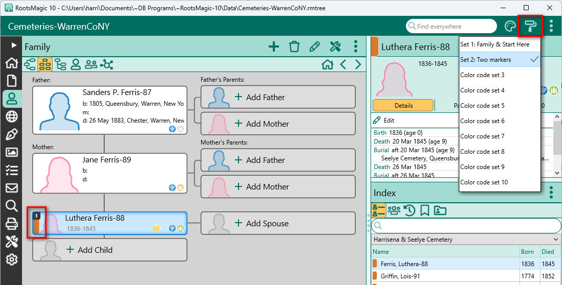Choose Color code set 6
Screen dimensions: 562x285
coord(500,121)
